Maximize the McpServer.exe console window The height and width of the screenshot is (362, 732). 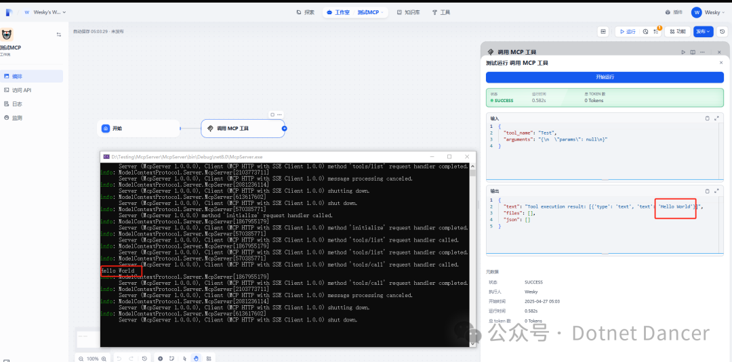tap(449, 157)
